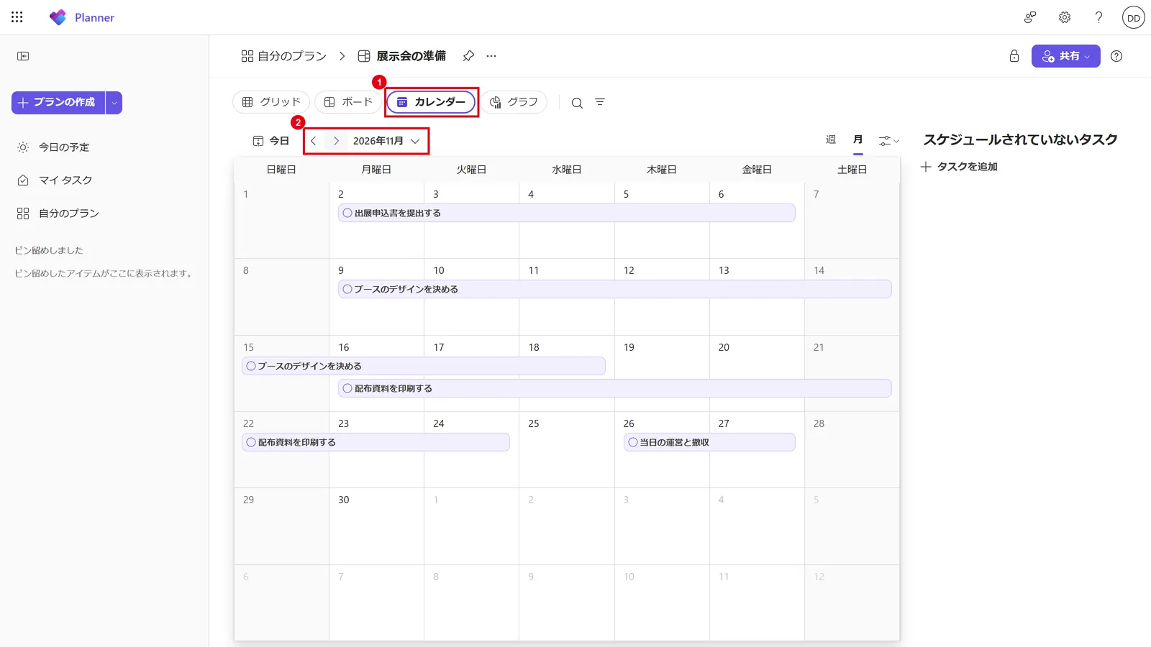Expand the 共有 share button
The width and height of the screenshot is (1151, 647).
[x=1065, y=56]
